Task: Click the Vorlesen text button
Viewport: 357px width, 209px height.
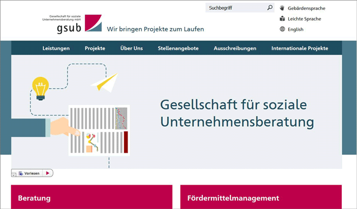Action: 32,173
